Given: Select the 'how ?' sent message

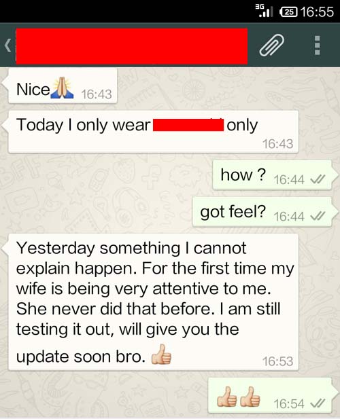Looking at the screenshot, I should (x=272, y=175).
